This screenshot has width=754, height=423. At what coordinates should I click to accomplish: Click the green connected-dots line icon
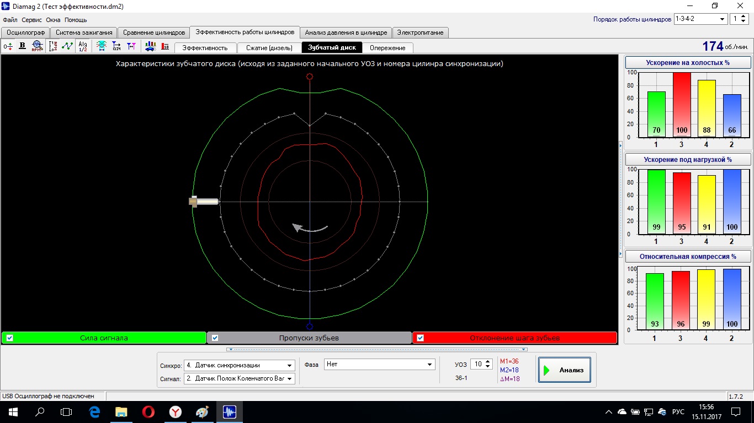coord(67,46)
